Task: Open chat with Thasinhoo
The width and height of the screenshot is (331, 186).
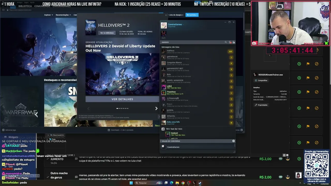Action: pyautogui.click(x=198, y=93)
